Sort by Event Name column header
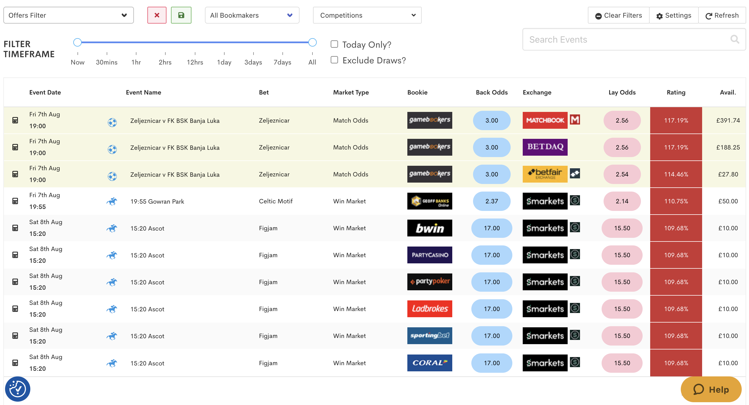 click(143, 92)
